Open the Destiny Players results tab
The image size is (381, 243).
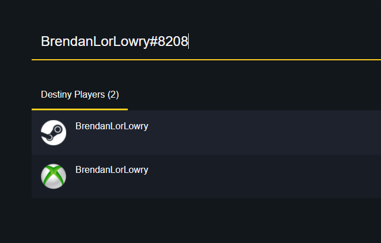pos(79,95)
